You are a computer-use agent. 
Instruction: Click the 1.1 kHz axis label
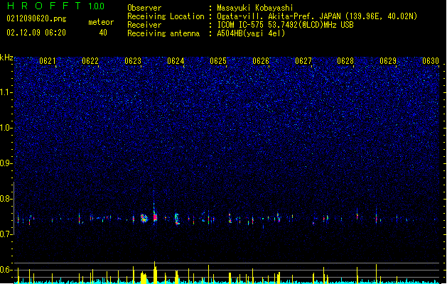(6, 92)
